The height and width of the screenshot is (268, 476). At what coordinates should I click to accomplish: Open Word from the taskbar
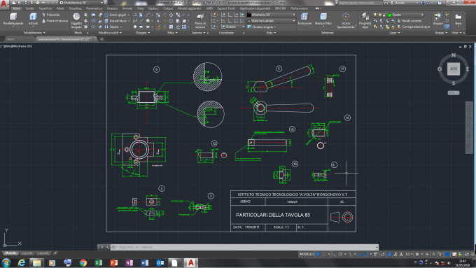click(145, 262)
